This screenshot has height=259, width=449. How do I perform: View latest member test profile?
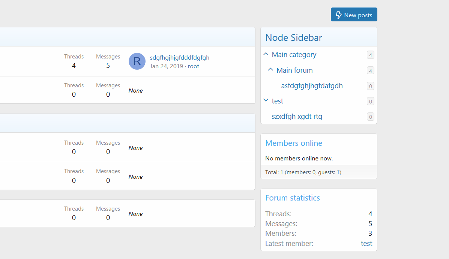366,244
